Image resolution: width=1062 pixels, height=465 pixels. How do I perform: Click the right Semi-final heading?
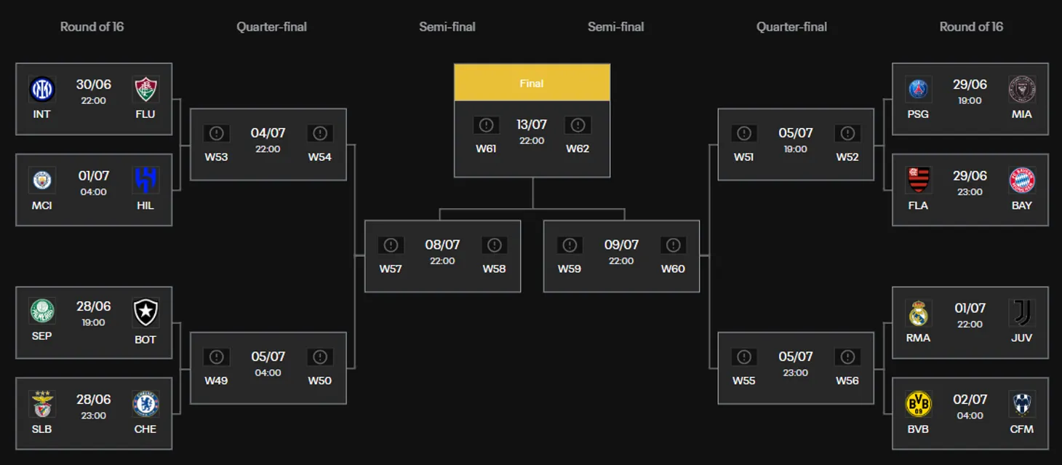click(x=616, y=27)
